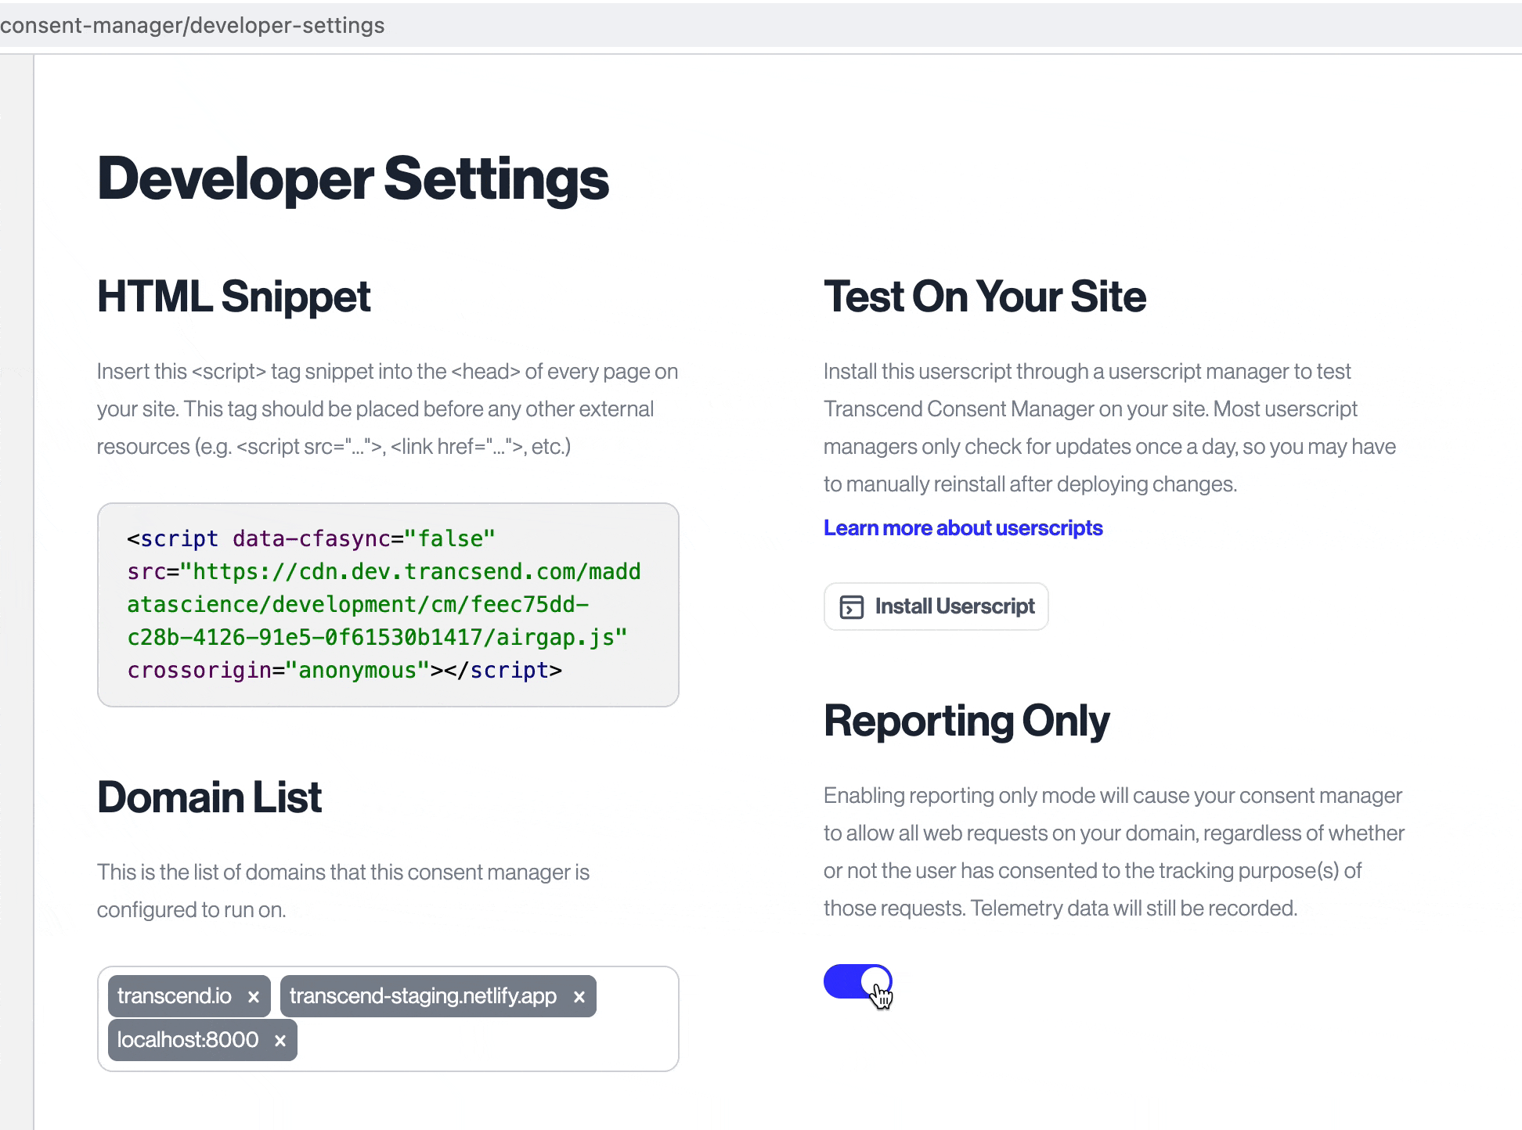Remove the transcend-staging.netlify.app domain tag
Image resolution: width=1522 pixels, height=1130 pixels.
pyautogui.click(x=579, y=997)
